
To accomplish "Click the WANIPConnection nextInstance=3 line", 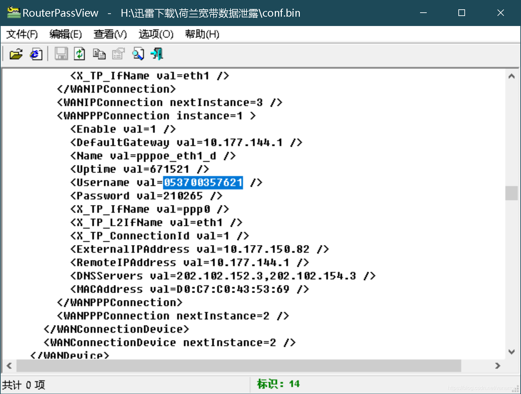I will [170, 103].
